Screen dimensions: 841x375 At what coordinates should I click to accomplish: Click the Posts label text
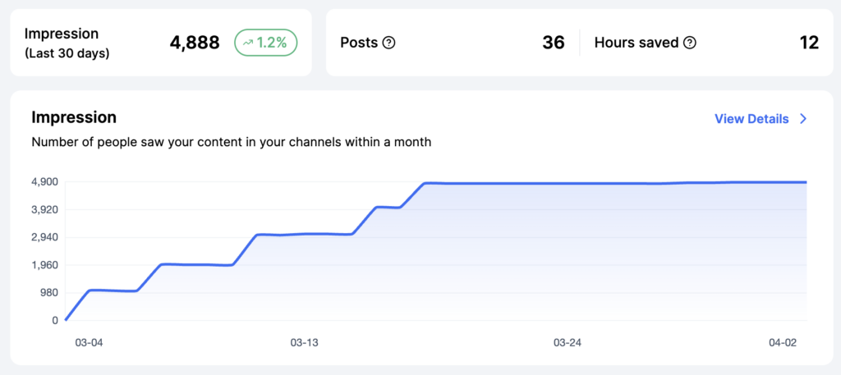(360, 43)
